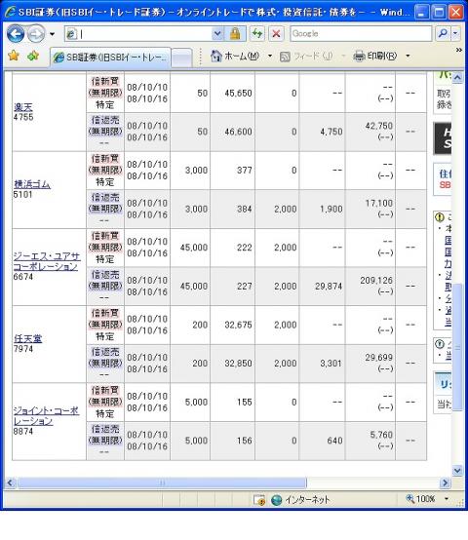Open the ジーエス・ユアサ コーポレーション link
Image resolution: width=468 pixels, height=540 pixels.
pyautogui.click(x=47, y=261)
